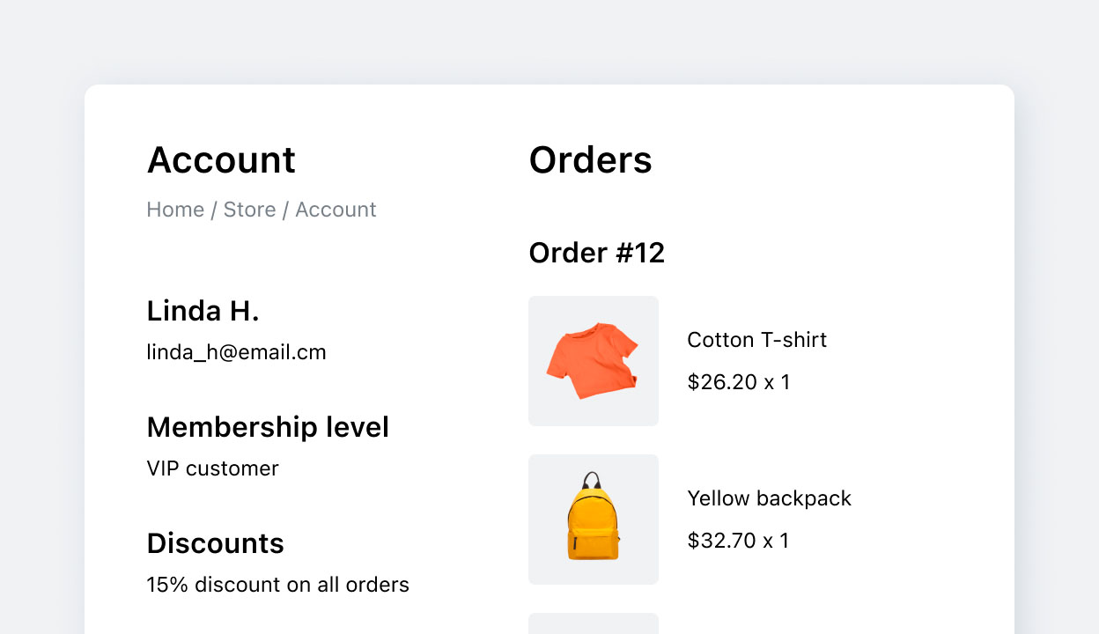This screenshot has height=634, width=1099.
Task: Click the $26.20 x 1 price line
Action: click(738, 382)
